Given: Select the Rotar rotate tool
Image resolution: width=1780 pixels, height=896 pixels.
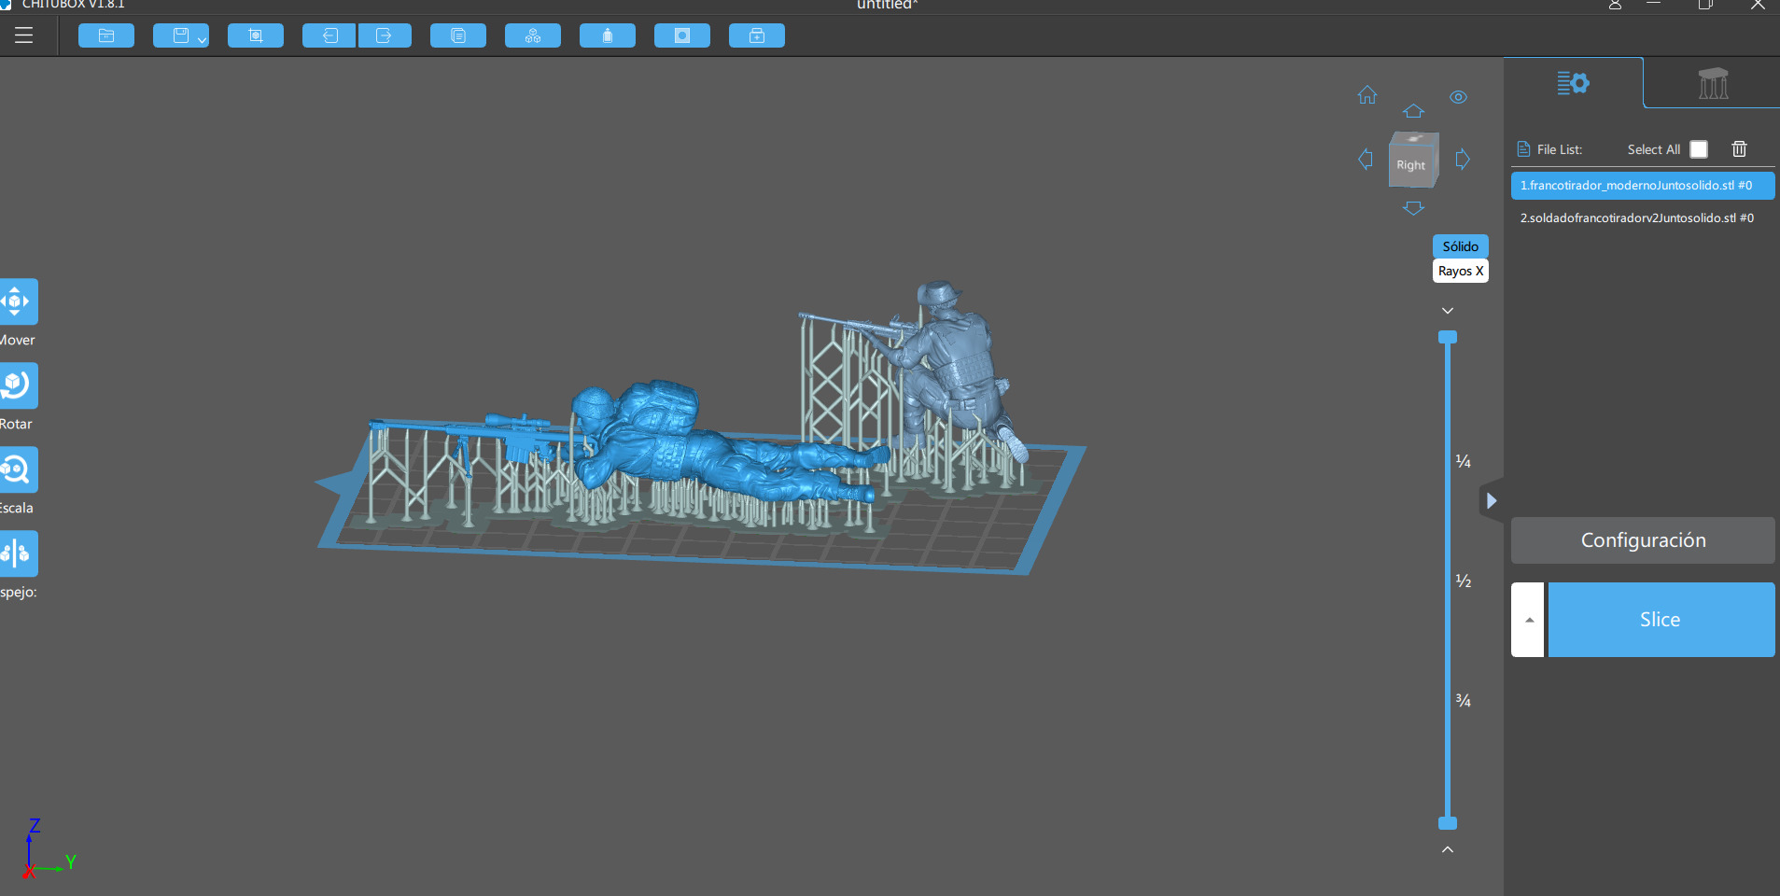Looking at the screenshot, I should [18, 385].
